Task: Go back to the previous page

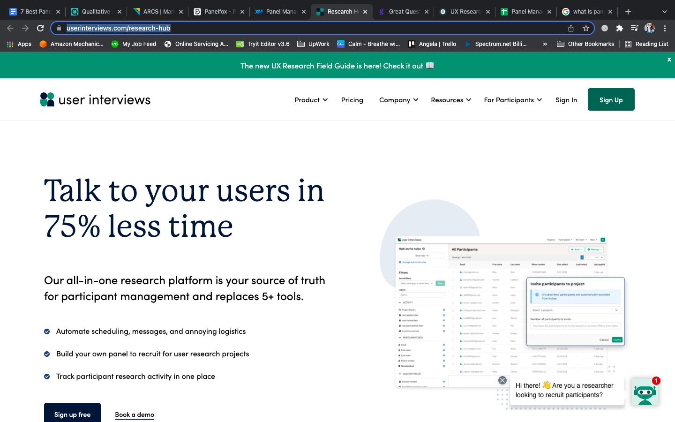Action: coord(10,28)
